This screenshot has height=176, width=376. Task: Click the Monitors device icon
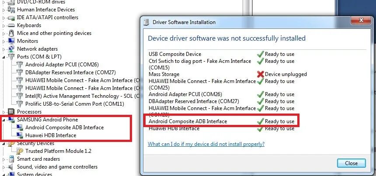coord(12,41)
